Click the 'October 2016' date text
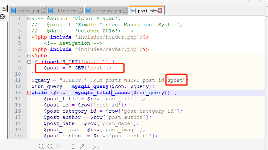 [96, 31]
